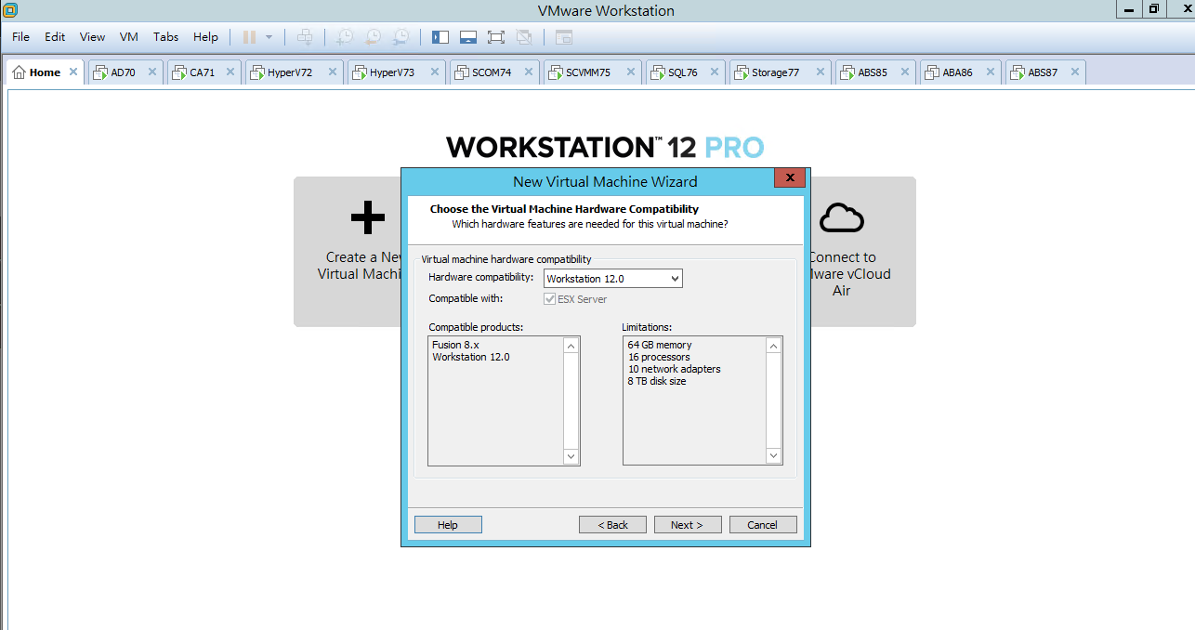Click down arrow of Compatible products scrollbar

[571, 456]
